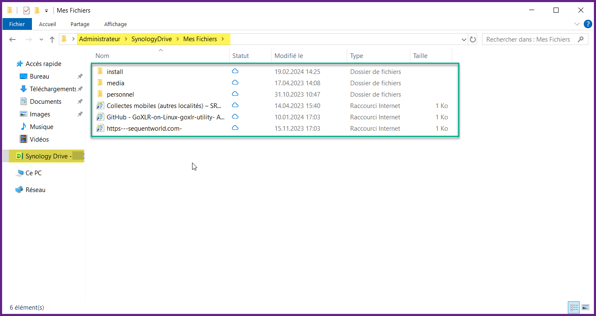Expand the ribbon with the chevron
The width and height of the screenshot is (596, 316).
pos(577,24)
